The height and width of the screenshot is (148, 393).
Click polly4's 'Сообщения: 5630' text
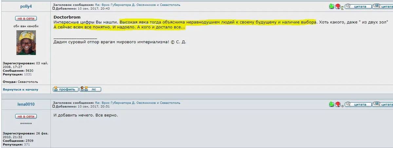coord(18,71)
